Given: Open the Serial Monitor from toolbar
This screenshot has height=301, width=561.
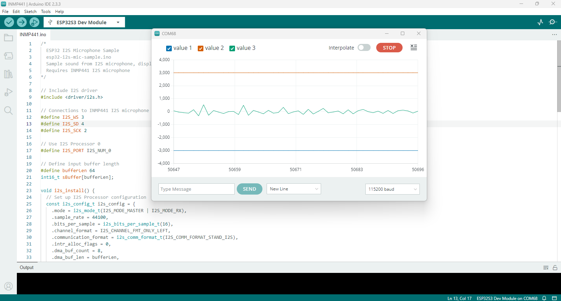Looking at the screenshot, I should (553, 22).
